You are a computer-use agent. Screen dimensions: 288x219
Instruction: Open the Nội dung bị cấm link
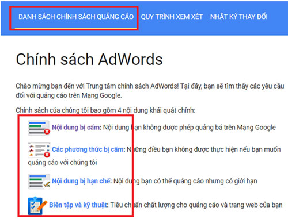[76, 128]
